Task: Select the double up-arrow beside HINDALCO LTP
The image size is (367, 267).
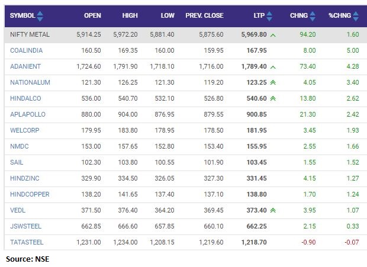Action: tap(273, 98)
